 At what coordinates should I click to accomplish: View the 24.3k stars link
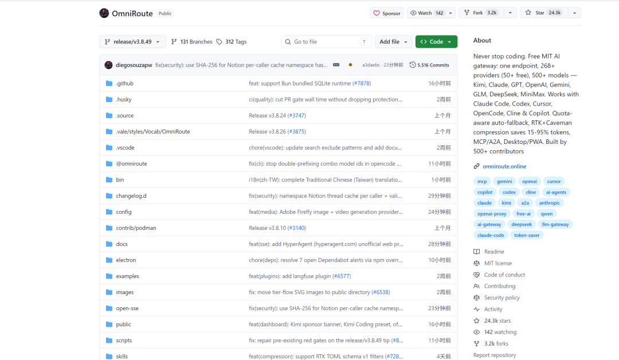(x=497, y=320)
